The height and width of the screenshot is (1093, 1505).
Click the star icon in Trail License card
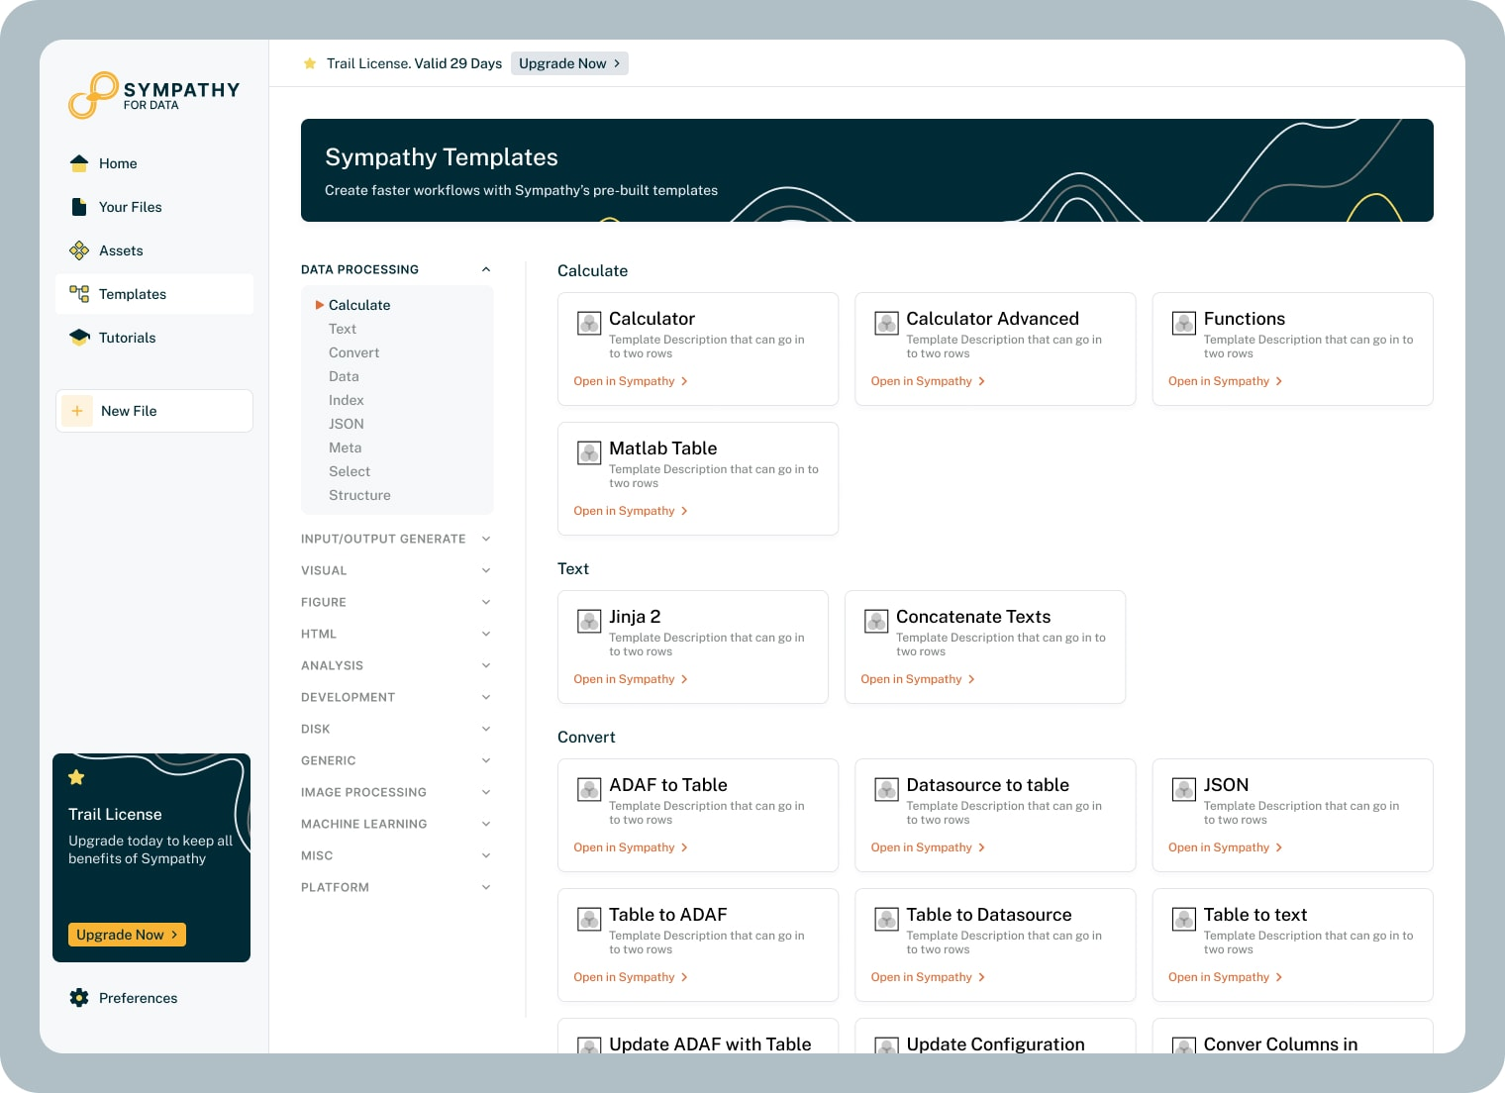76,778
